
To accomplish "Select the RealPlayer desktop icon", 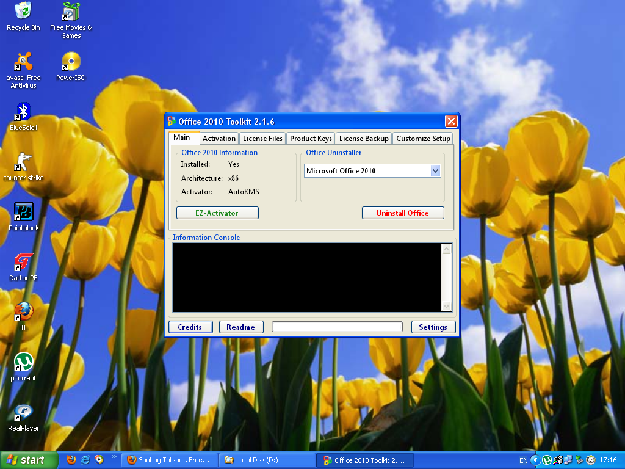I will coord(23,417).
